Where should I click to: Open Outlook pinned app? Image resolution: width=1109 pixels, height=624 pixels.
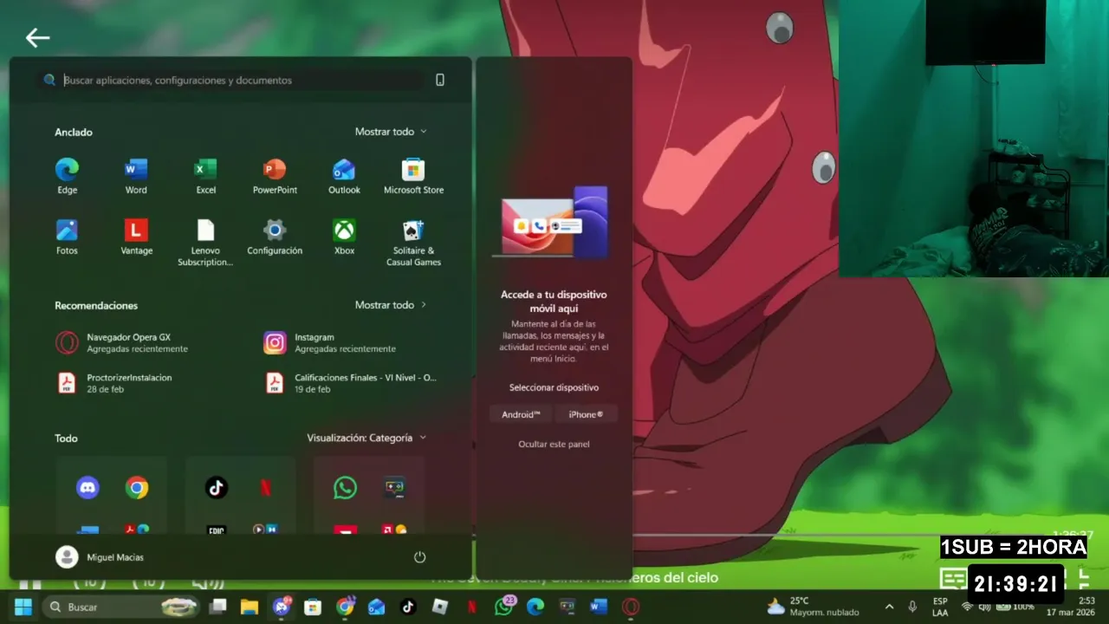tap(344, 176)
